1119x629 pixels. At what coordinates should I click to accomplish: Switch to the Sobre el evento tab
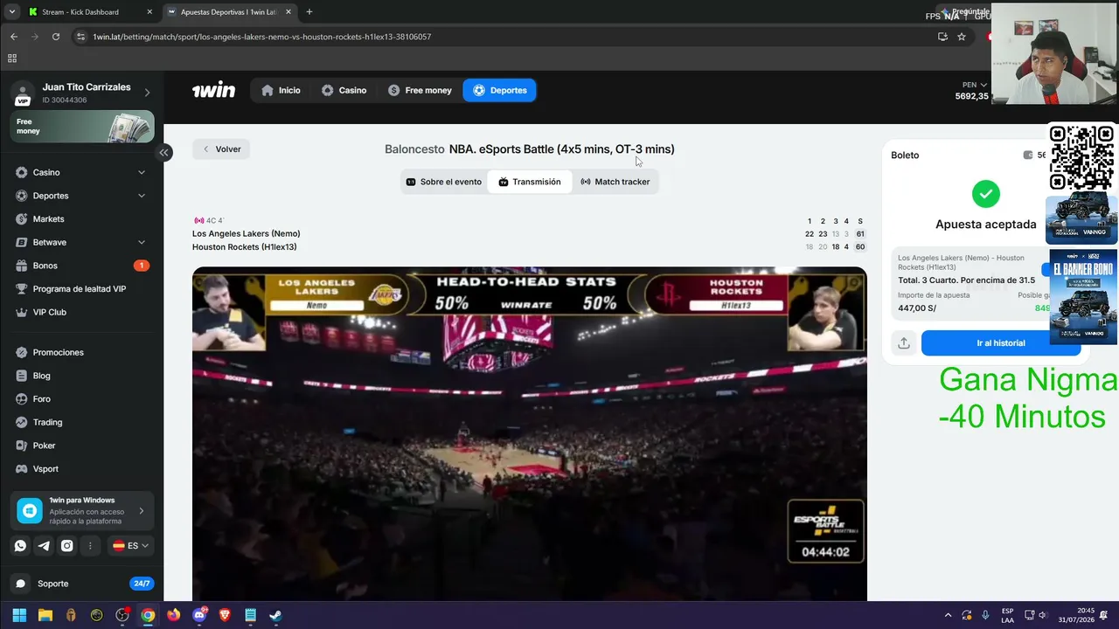pos(443,182)
